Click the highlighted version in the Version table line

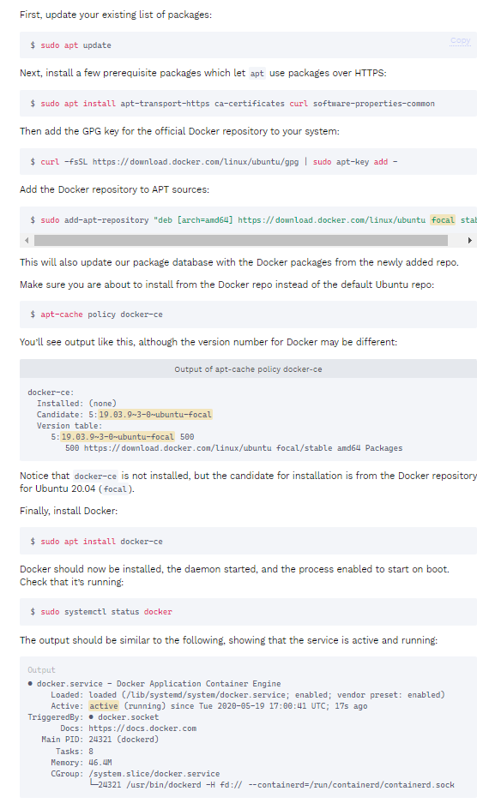(x=118, y=437)
